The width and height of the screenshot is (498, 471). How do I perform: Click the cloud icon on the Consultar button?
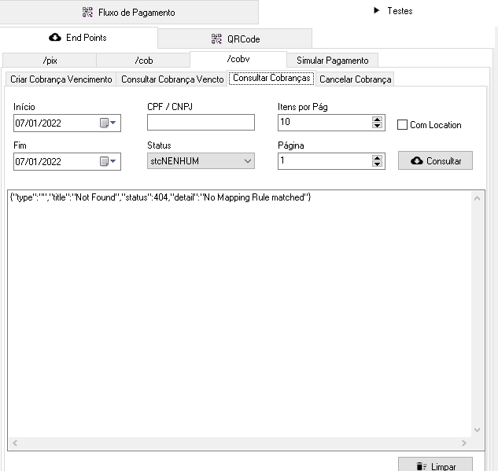tap(416, 160)
